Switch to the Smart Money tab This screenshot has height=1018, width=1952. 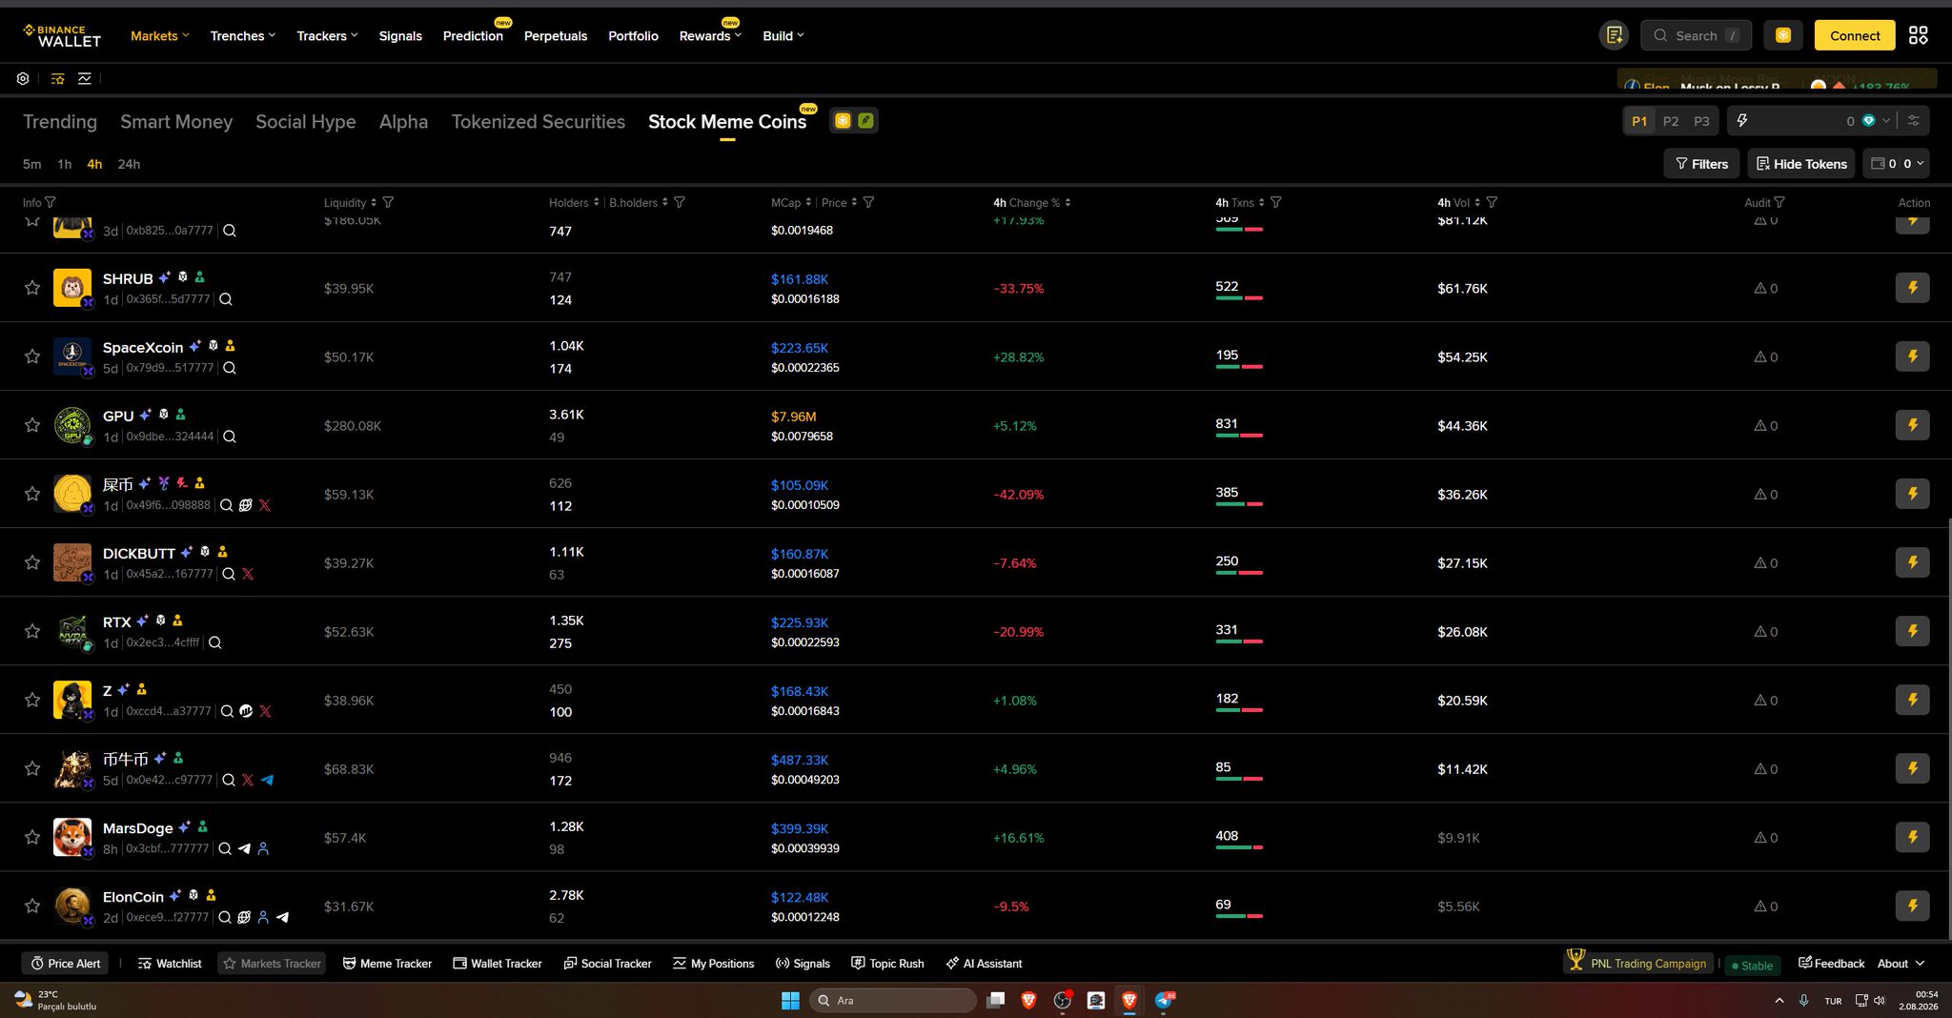click(176, 122)
